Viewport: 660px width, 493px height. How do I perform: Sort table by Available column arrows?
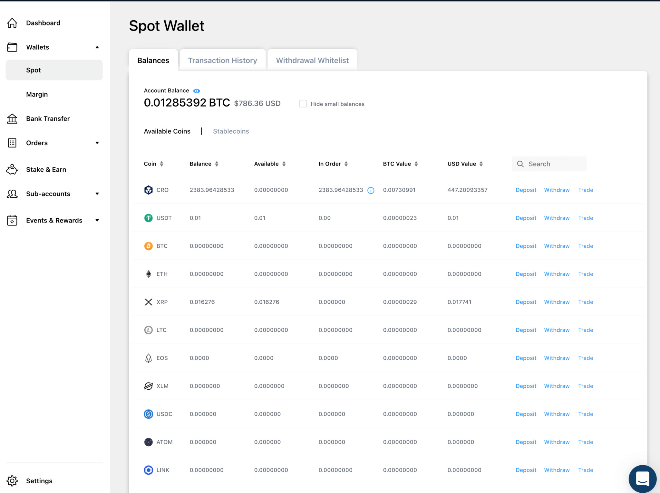pyautogui.click(x=284, y=164)
